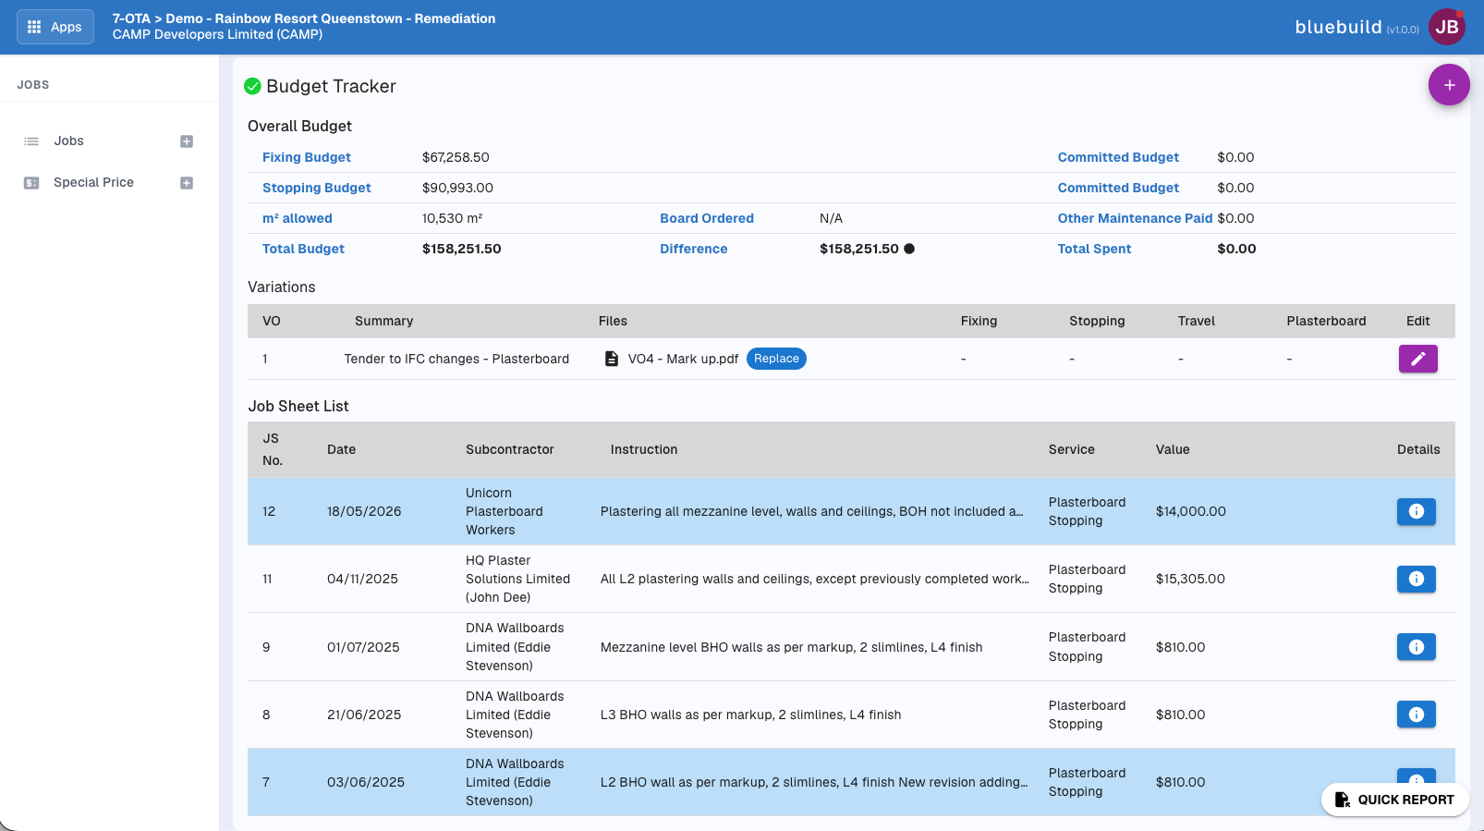Click the black status dot beside Difference
Image resolution: width=1484 pixels, height=831 pixels.
point(909,249)
